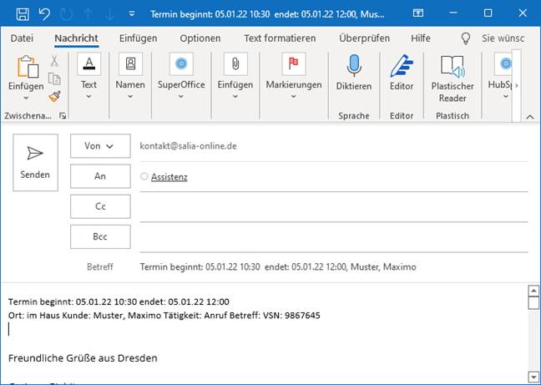Undo the last action
The width and height of the screenshot is (541, 385).
pyautogui.click(x=44, y=14)
